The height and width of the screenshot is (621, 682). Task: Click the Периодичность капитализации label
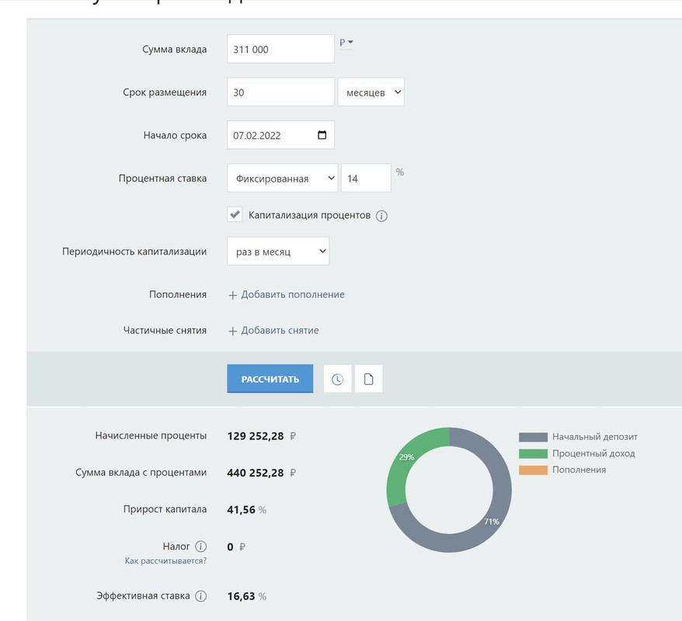click(x=134, y=252)
